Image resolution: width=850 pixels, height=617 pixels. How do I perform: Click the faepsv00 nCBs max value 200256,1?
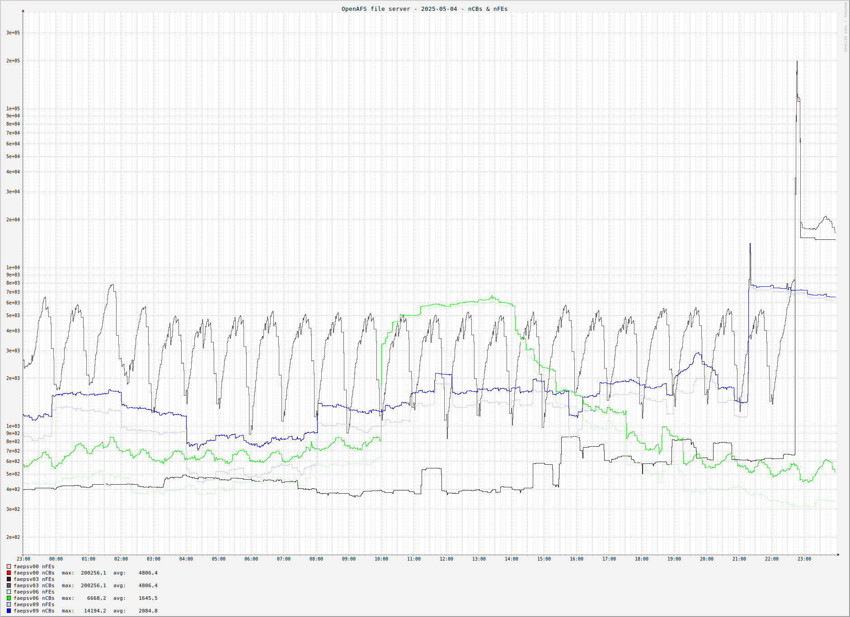[94, 573]
